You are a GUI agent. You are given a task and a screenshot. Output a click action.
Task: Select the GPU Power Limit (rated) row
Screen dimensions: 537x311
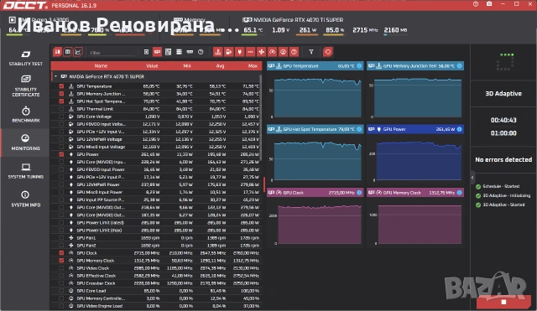[157, 222]
